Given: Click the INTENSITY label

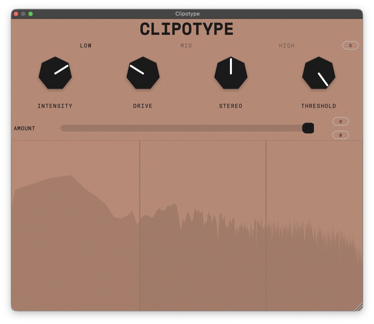Looking at the screenshot, I should click(55, 106).
